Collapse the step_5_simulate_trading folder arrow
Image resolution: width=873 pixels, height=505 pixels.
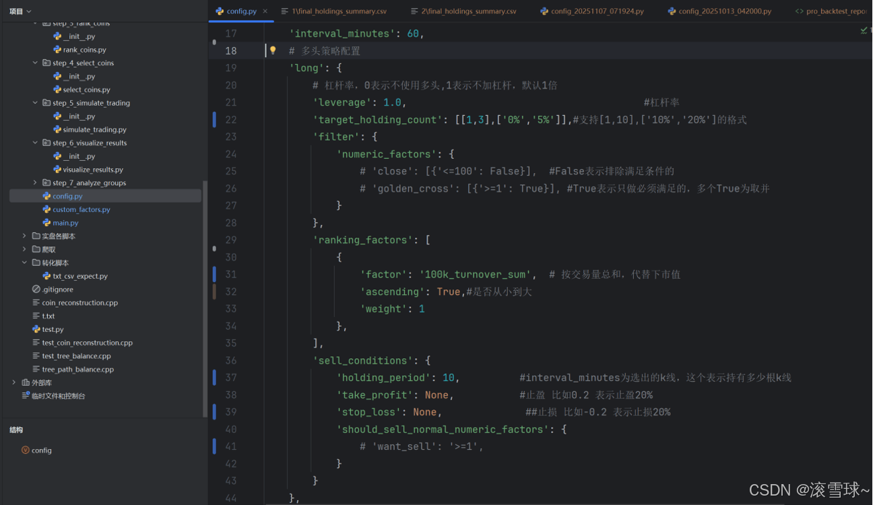click(36, 103)
